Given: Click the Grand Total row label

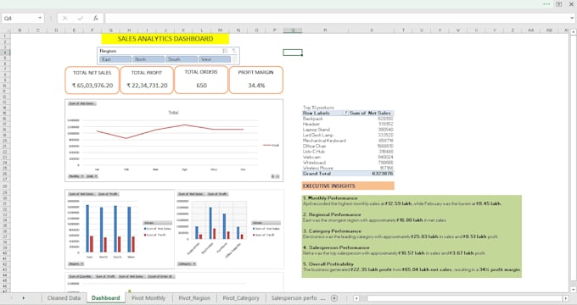Looking at the screenshot, I should [x=317, y=174].
